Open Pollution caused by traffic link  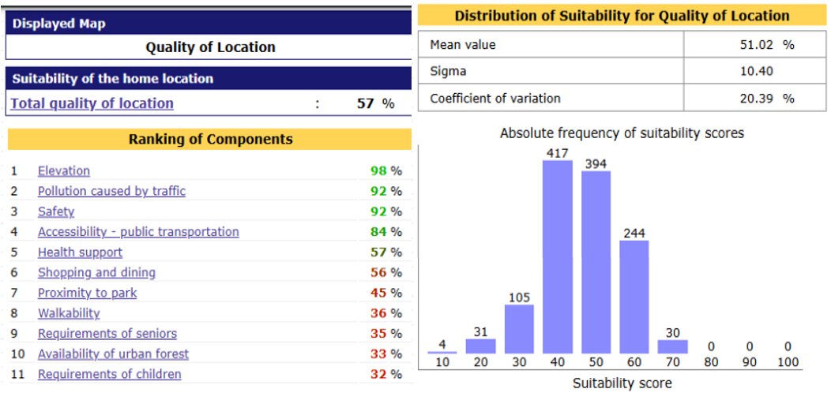(x=111, y=191)
